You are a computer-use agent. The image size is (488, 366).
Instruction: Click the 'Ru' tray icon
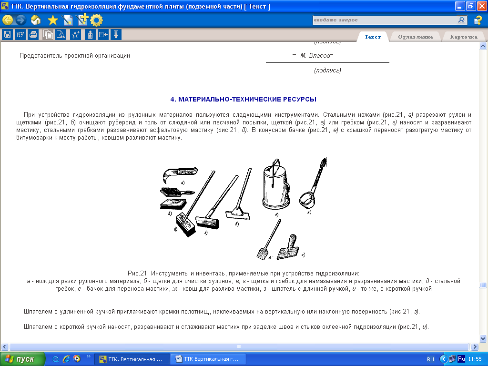461,359
